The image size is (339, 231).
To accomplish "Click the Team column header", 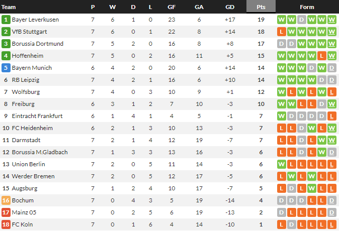I will click(x=9, y=7).
